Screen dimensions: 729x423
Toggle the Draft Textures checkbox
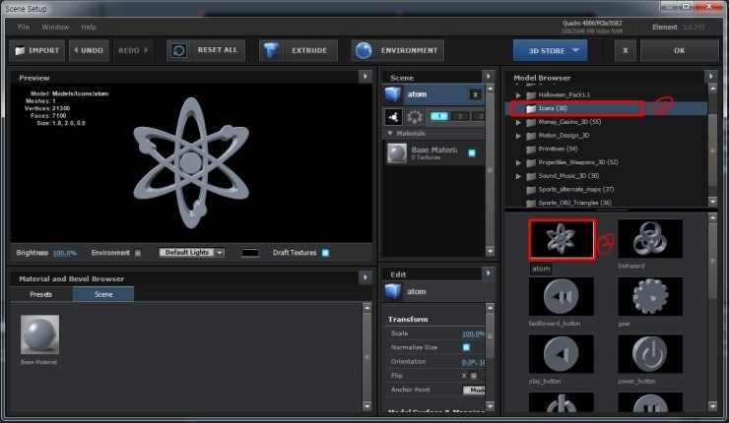325,253
